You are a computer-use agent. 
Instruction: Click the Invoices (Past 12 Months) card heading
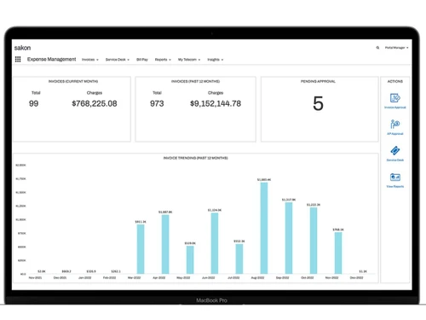[x=195, y=81]
